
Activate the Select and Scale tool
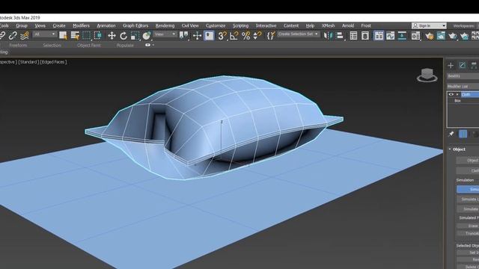(135, 36)
